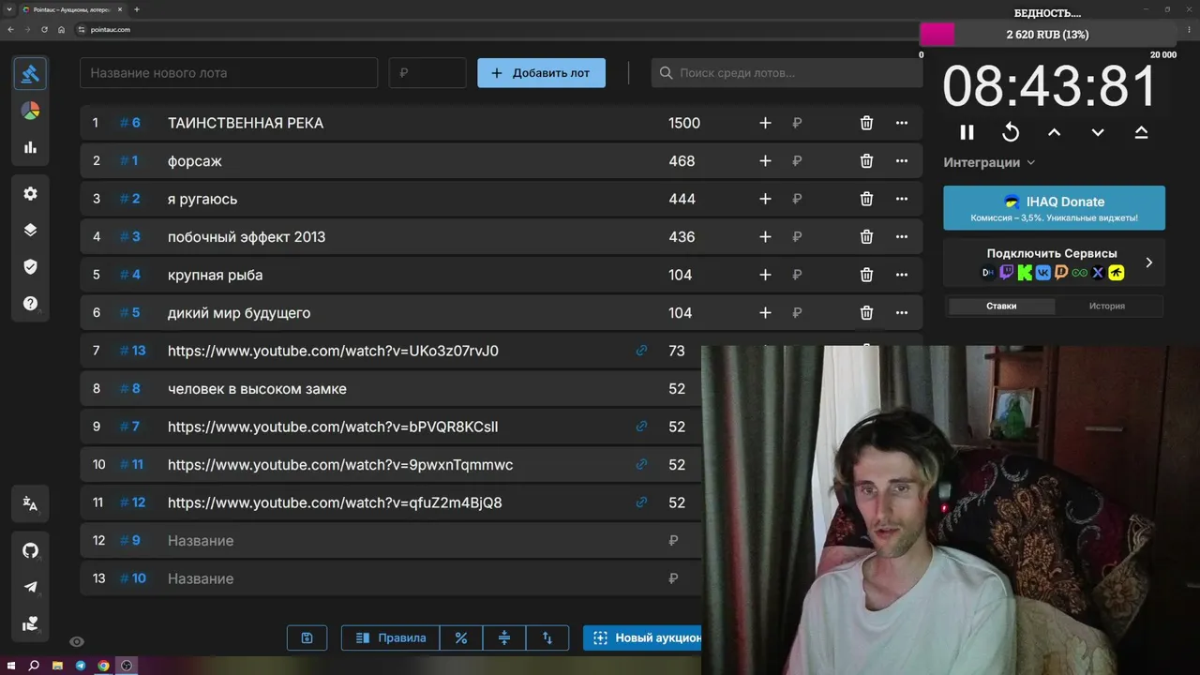Click the 2 620 RUB goal progress bar

1047,35
